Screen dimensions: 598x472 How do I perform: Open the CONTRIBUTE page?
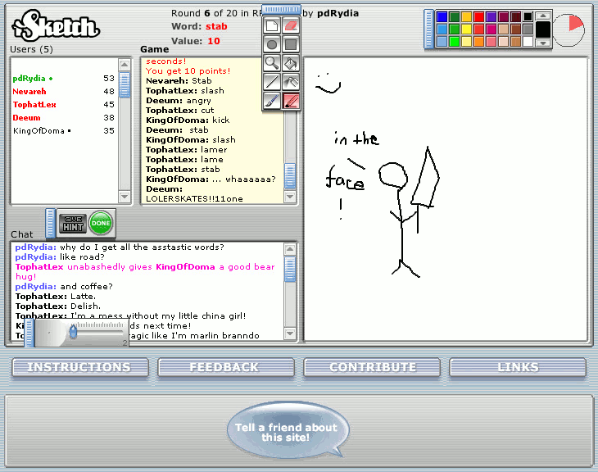point(372,367)
